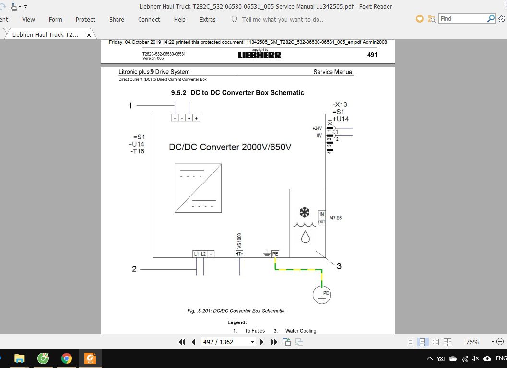Image resolution: width=507 pixels, height=368 pixels.
Task: Open the Wi-Fi network tray icon
Action: [x=465, y=358]
